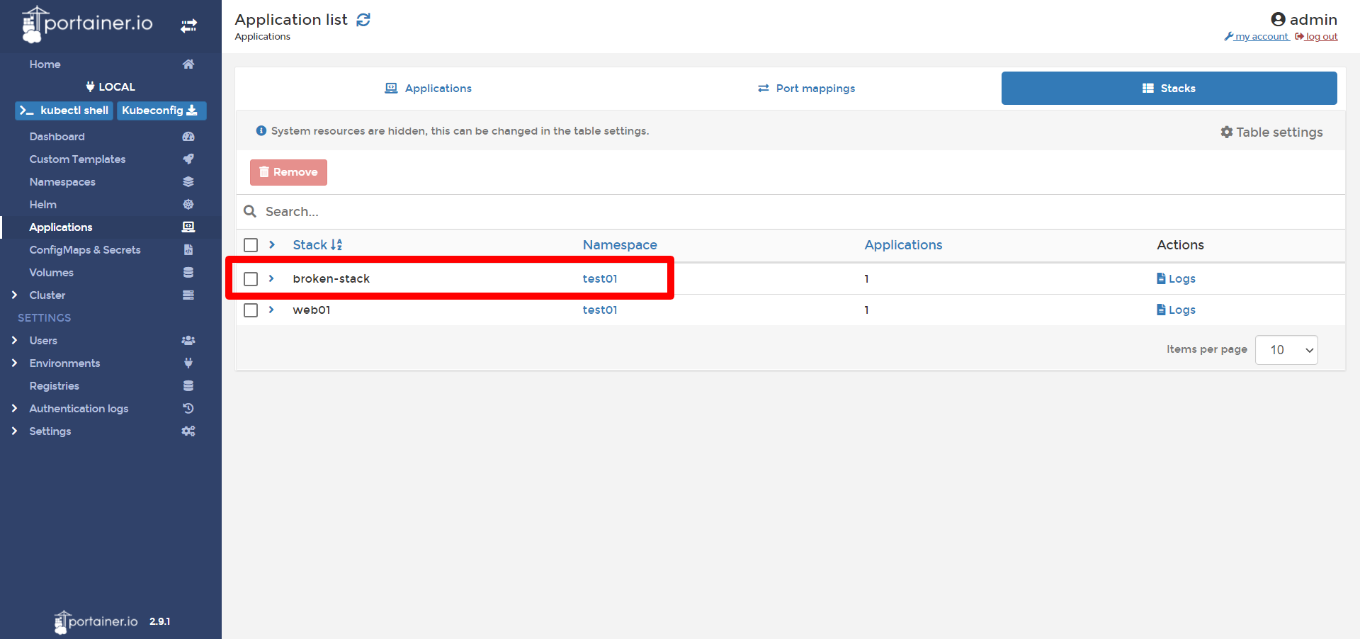Screen dimensions: 1360x639
Task: Open Volumes in the sidebar menu
Action: coord(51,273)
